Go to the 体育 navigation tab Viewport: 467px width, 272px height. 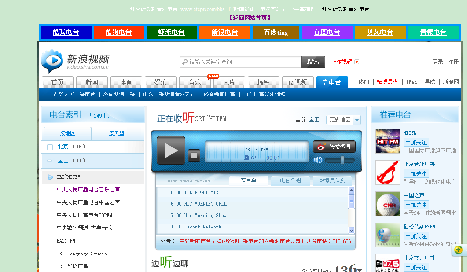(126, 82)
